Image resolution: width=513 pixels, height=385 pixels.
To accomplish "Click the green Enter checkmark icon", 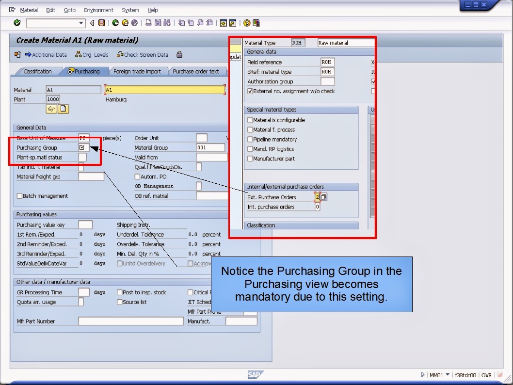I will tap(16, 23).
